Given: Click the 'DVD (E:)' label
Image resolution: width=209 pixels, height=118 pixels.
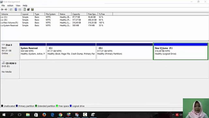Looking at the screenshot, I should (x=6, y=66).
